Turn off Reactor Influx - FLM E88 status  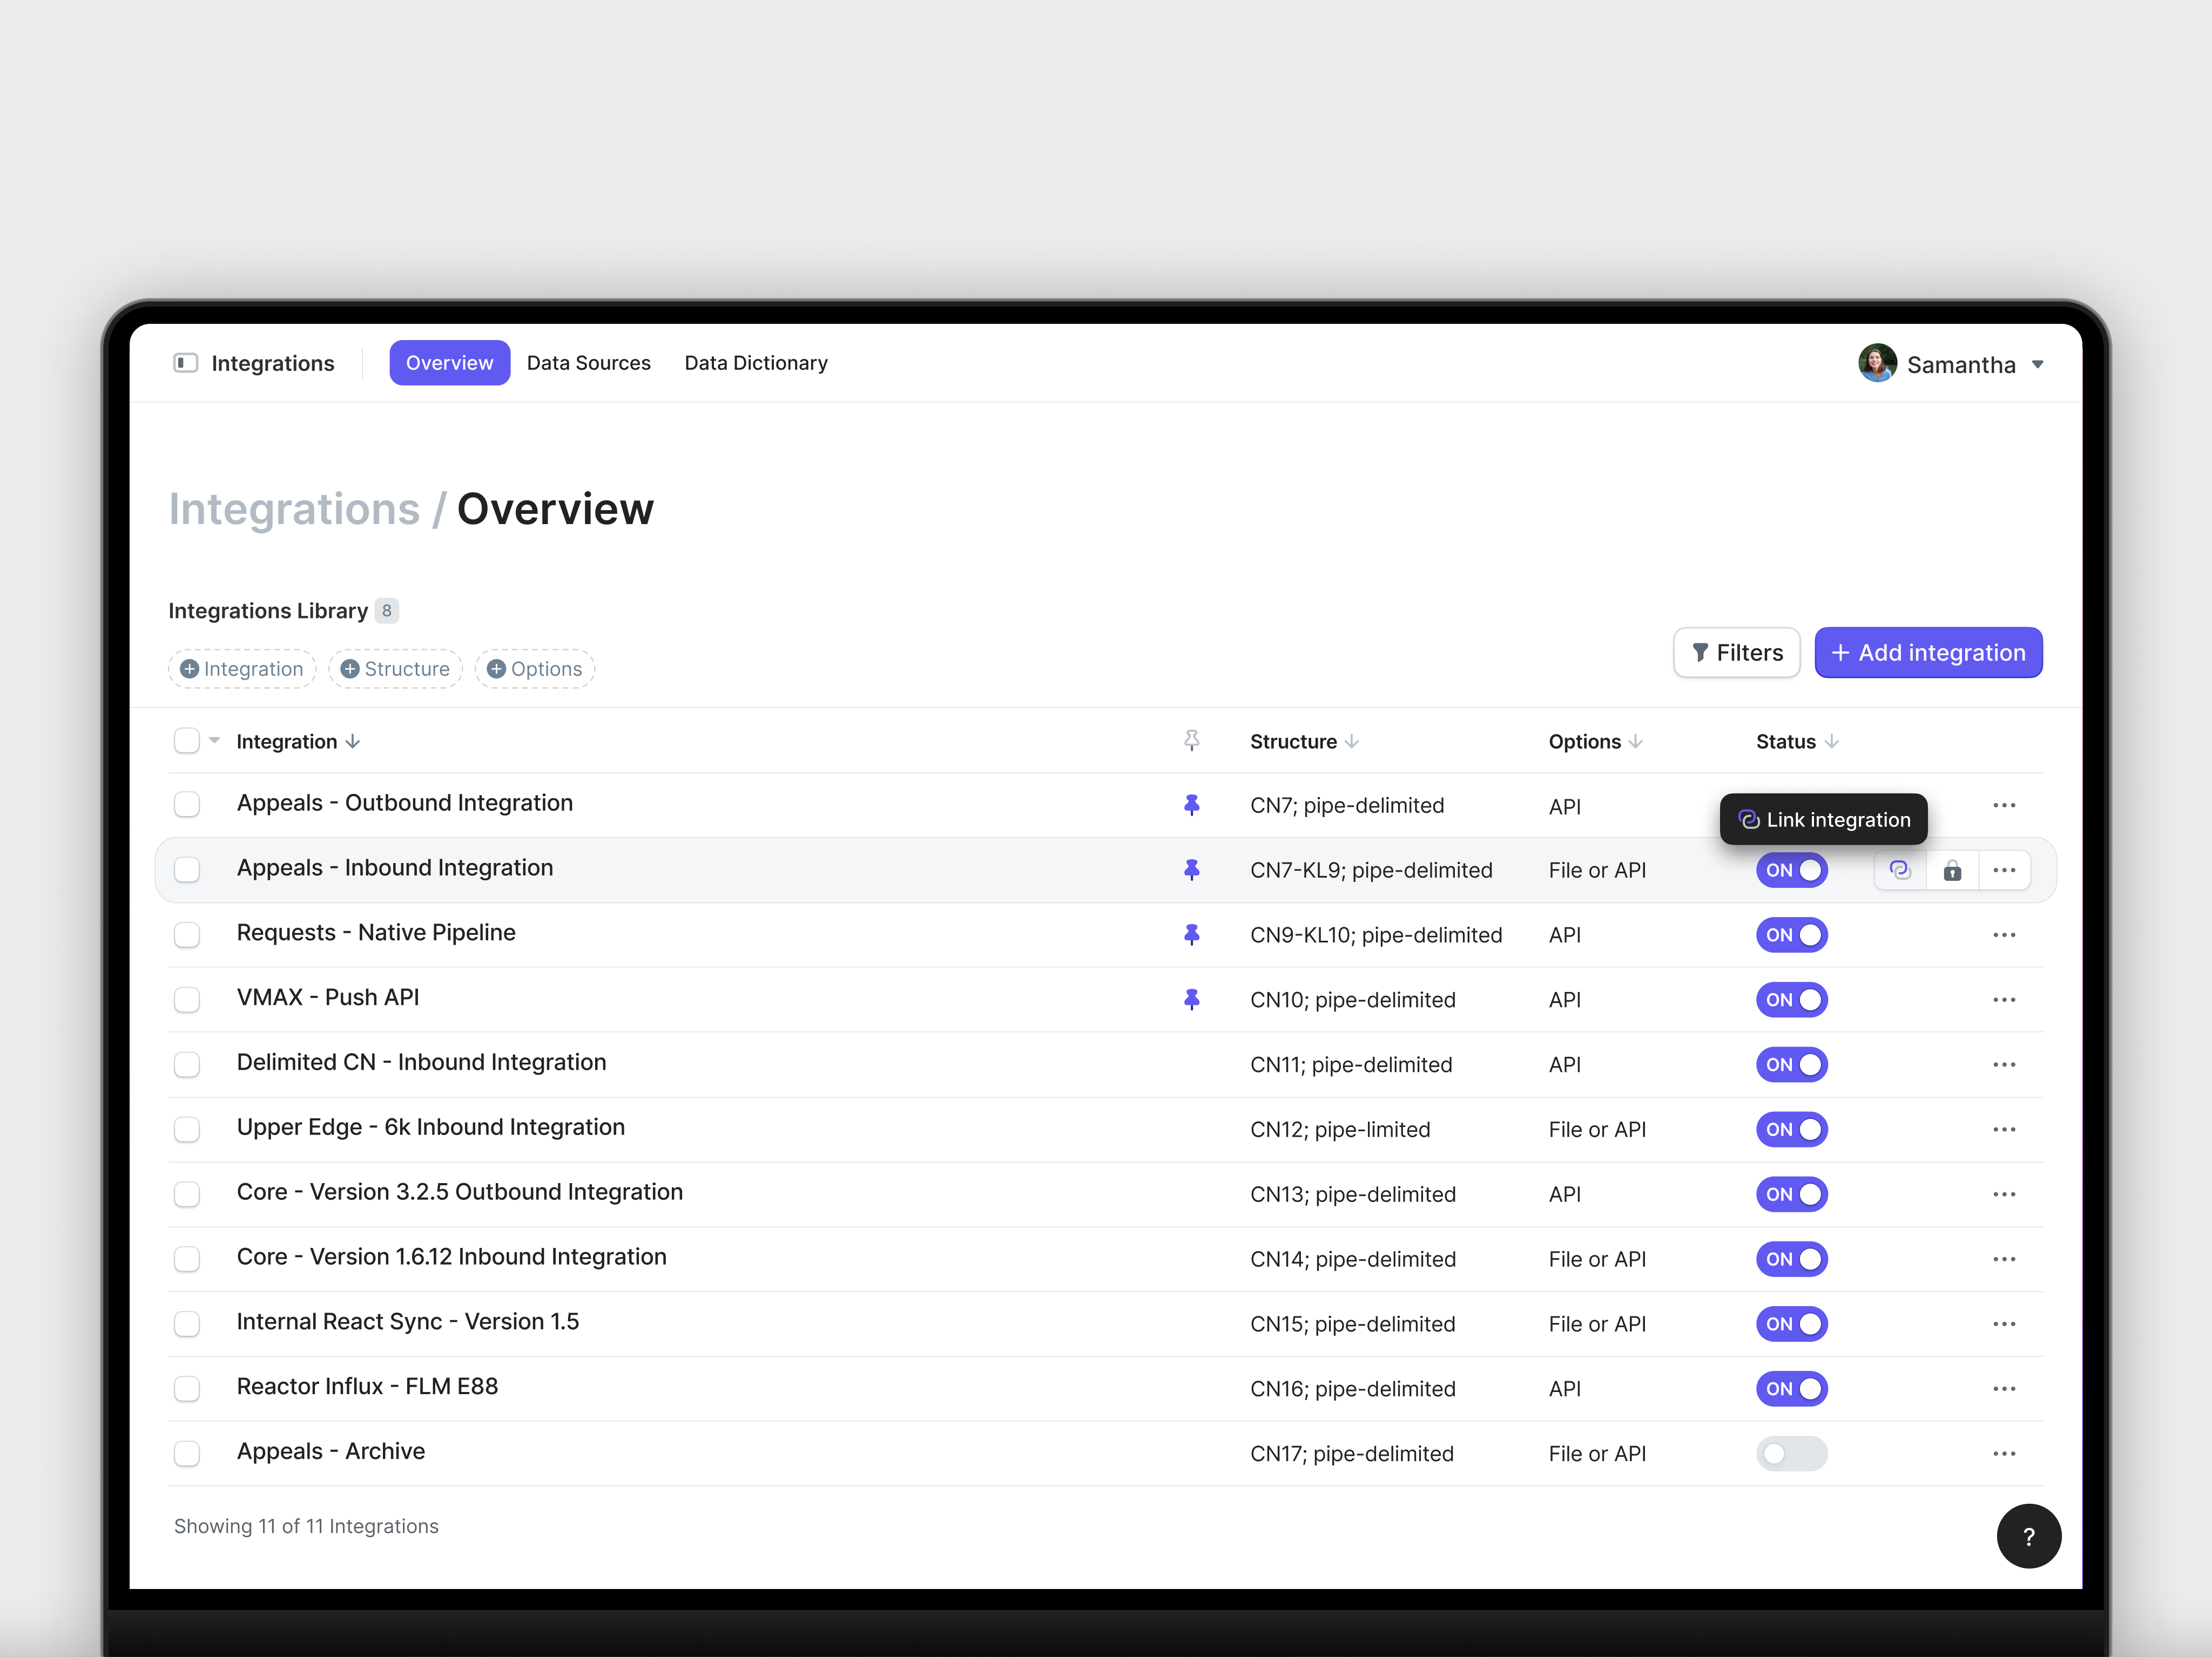click(x=1791, y=1388)
